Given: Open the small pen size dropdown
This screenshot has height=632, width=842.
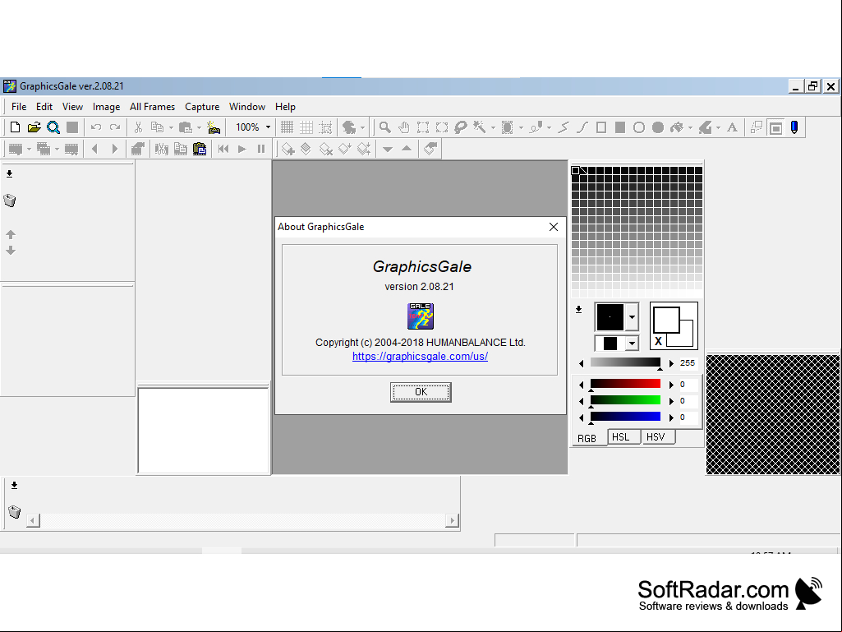Looking at the screenshot, I should [632, 343].
